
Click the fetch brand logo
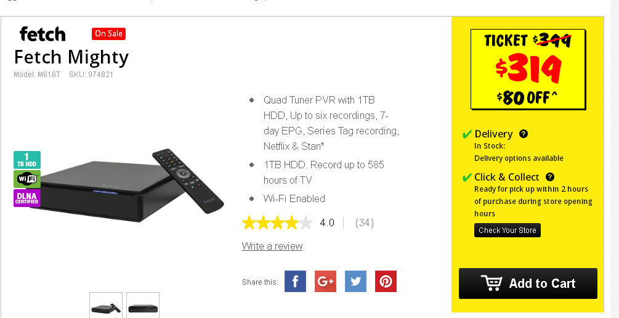[x=42, y=34]
